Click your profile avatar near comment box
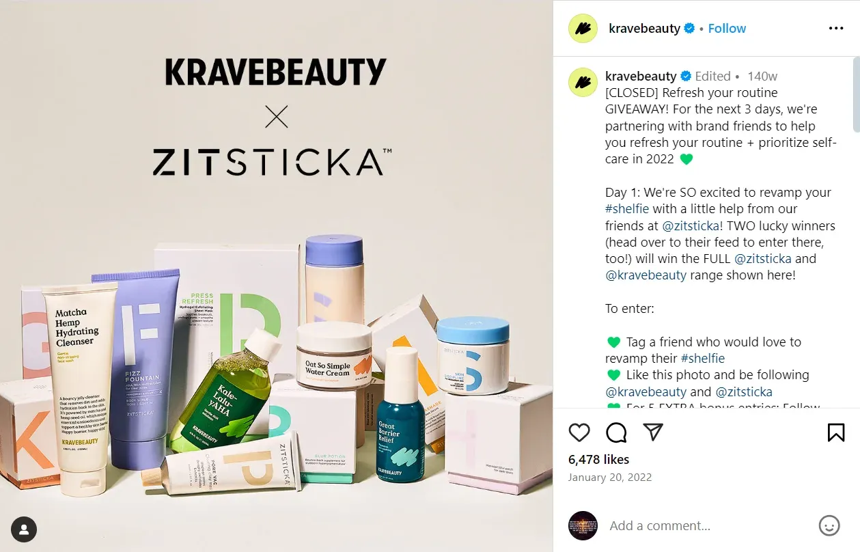This screenshot has height=552, width=860. click(583, 525)
